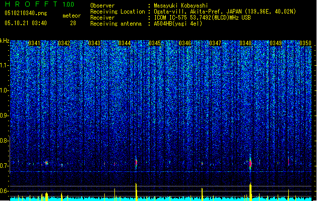Click the Receiving antenna label
317x201 pixels.
(x=116, y=24)
